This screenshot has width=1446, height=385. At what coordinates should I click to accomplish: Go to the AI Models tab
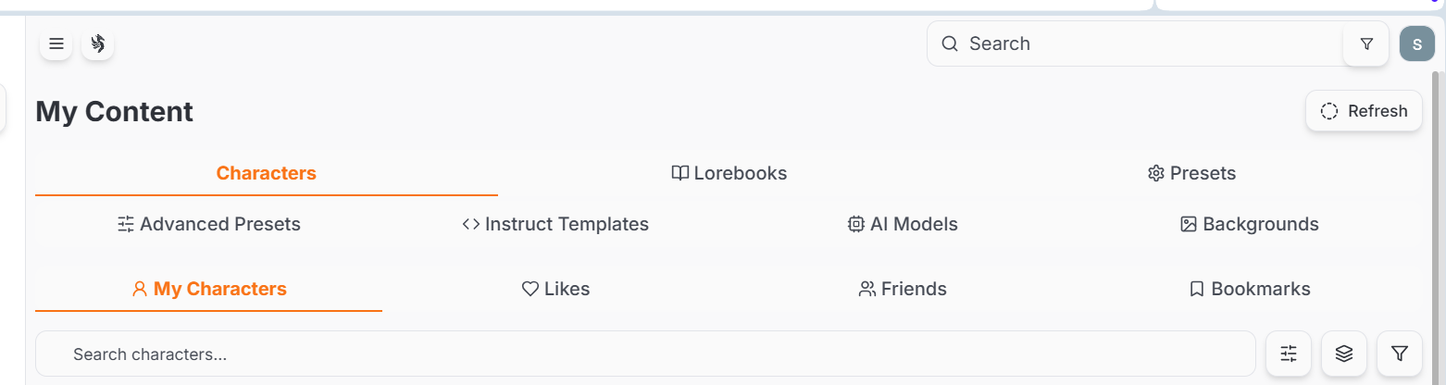point(903,224)
